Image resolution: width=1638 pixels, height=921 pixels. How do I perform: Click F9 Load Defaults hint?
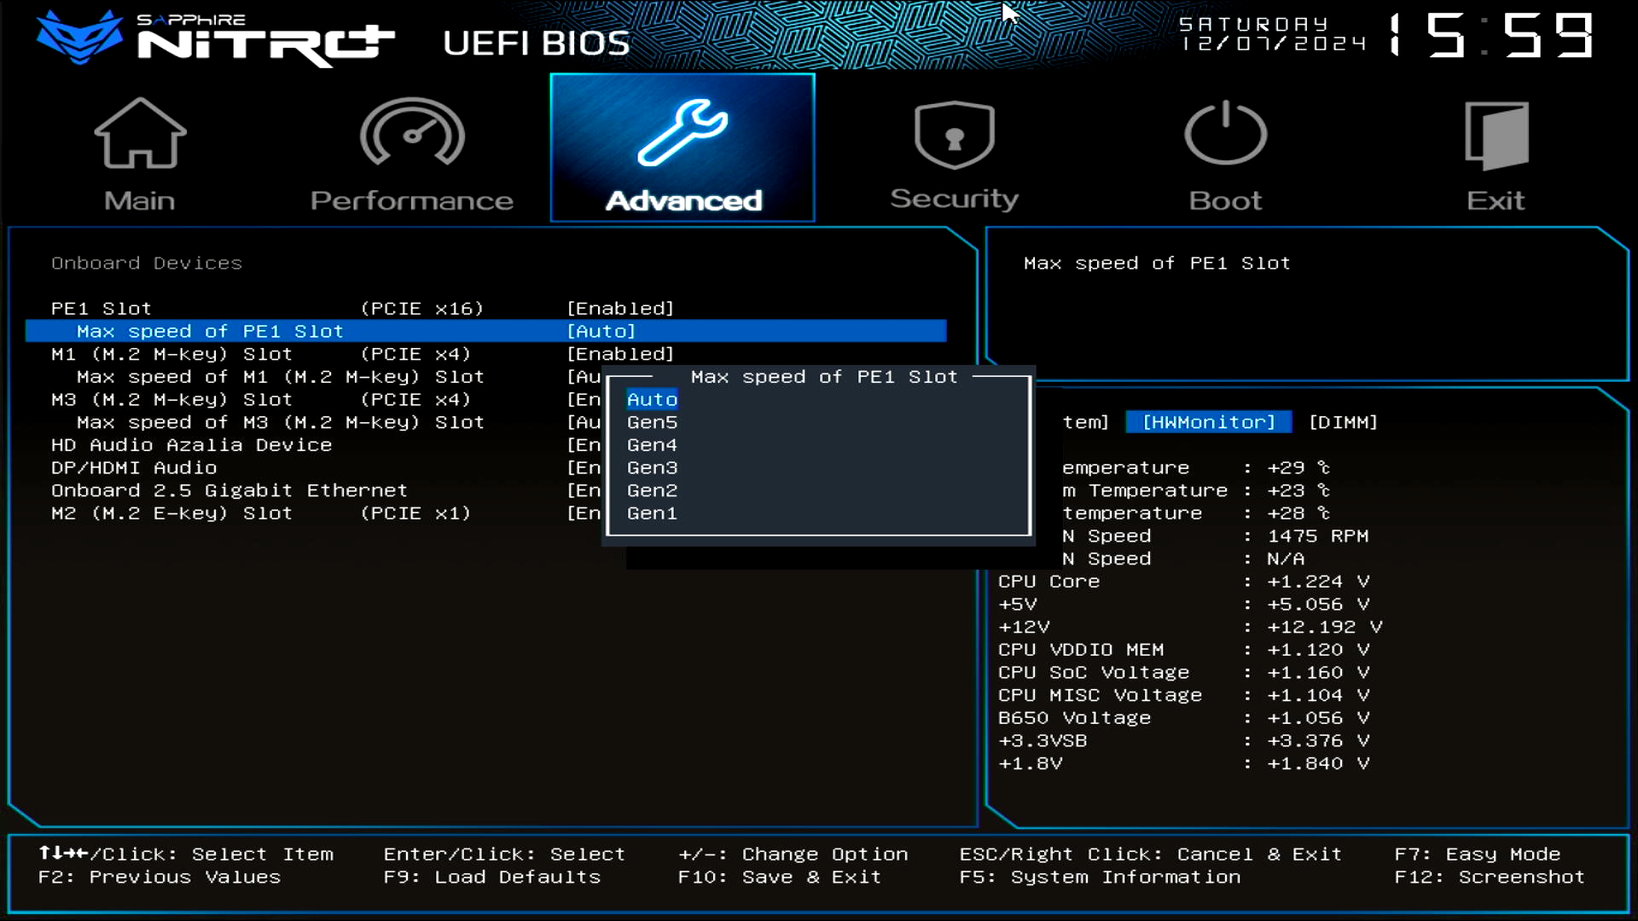click(491, 877)
